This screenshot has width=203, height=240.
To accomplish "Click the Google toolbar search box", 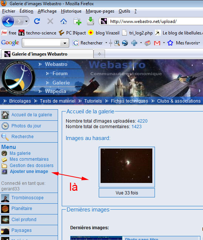I will pos(43,43).
